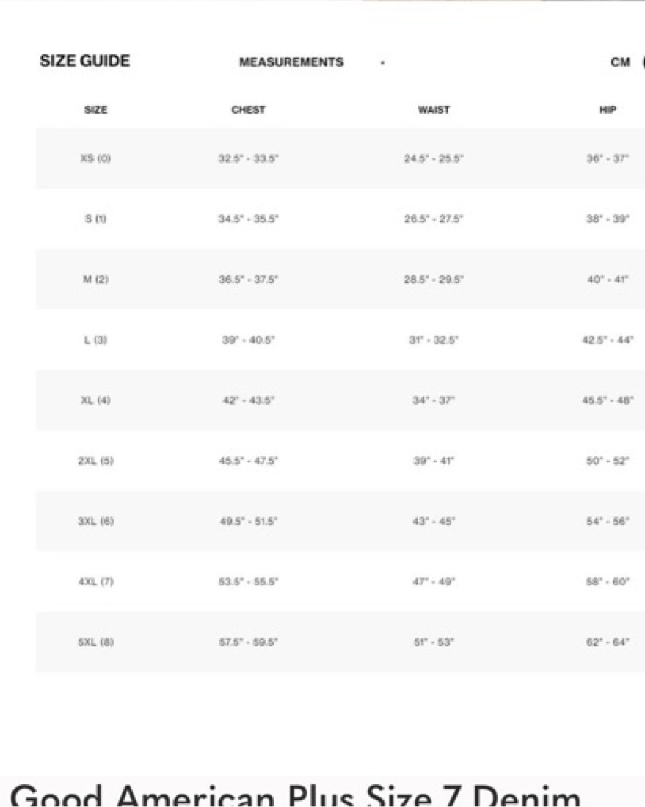Choose the XL (4) size label
Viewport: 645px width, 807px height.
(95, 401)
